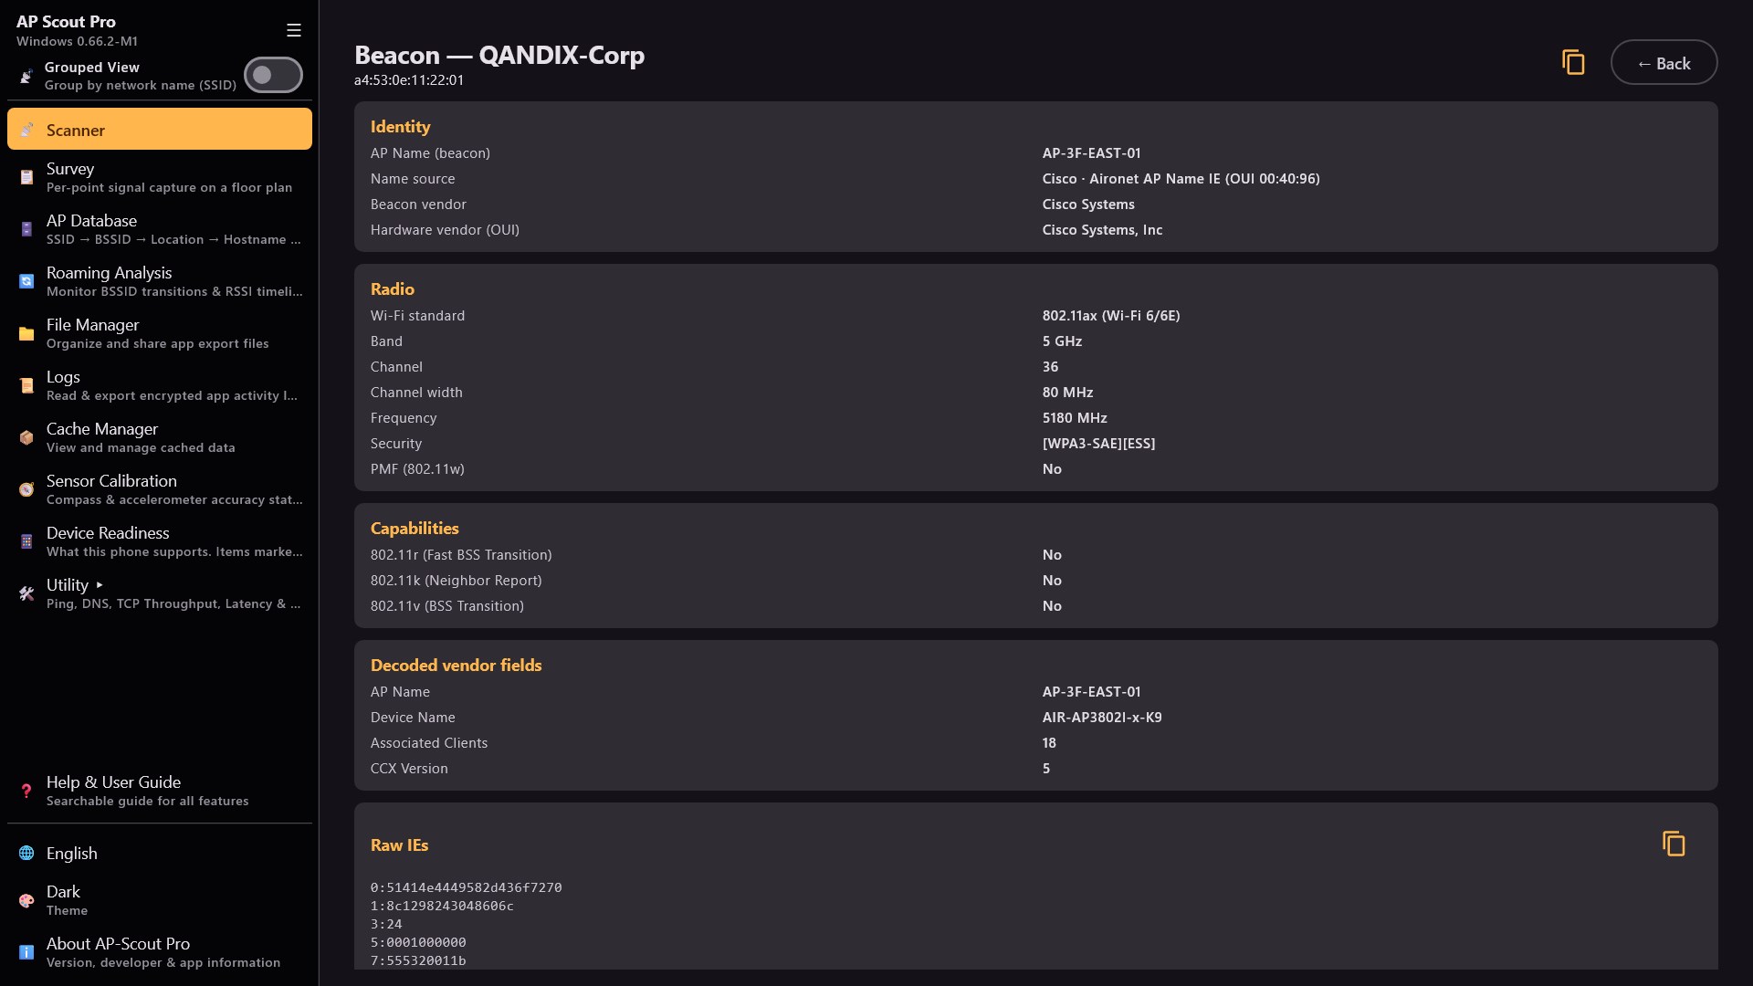Image resolution: width=1753 pixels, height=986 pixels.
Task: Open Help & User Guide
Action: (160, 791)
